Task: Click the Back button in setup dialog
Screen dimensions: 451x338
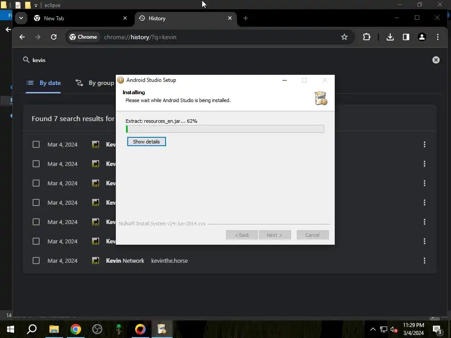Action: 242,235
